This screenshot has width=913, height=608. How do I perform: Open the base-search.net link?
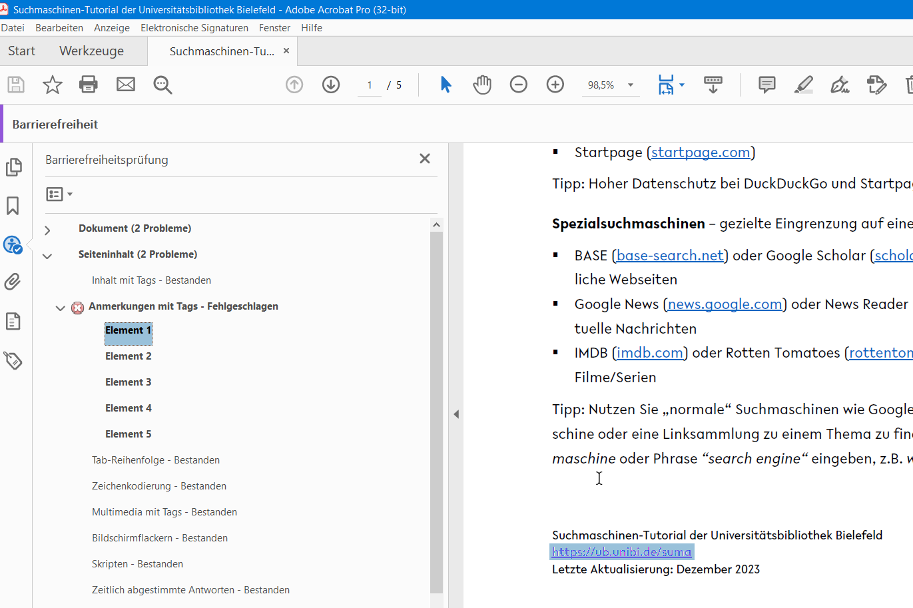(670, 256)
